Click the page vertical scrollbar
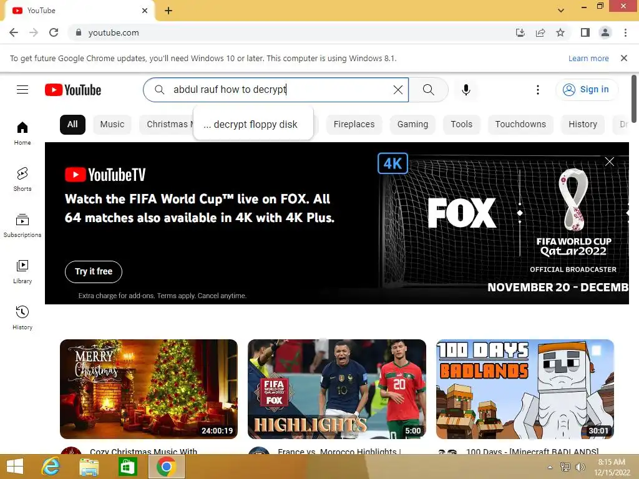 click(x=634, y=98)
